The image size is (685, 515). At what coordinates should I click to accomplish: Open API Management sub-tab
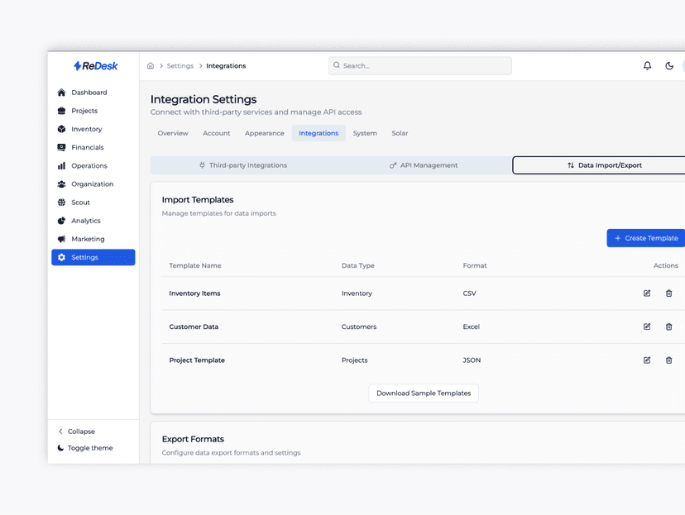(x=424, y=165)
